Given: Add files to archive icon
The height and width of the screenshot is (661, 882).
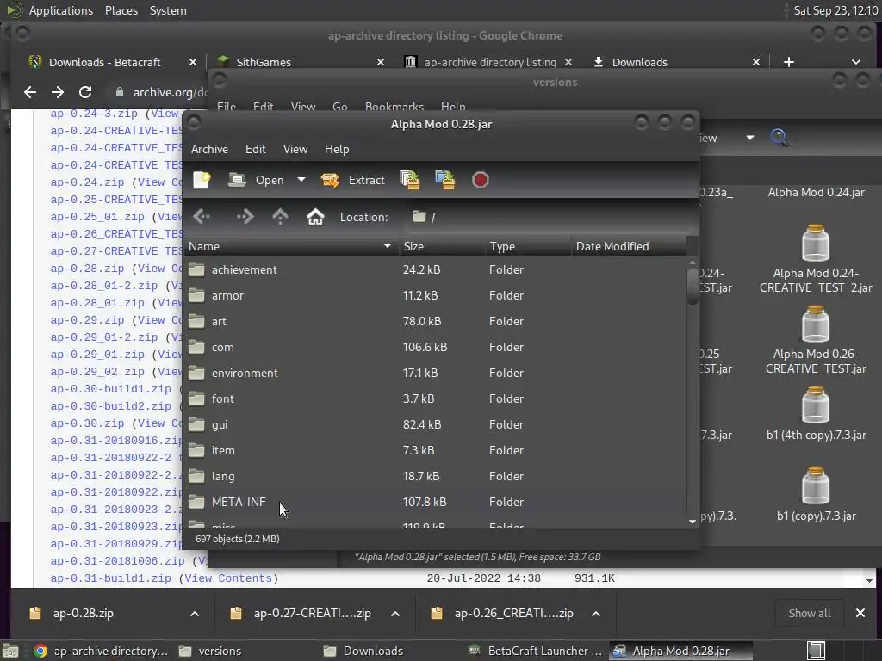Looking at the screenshot, I should [x=410, y=180].
